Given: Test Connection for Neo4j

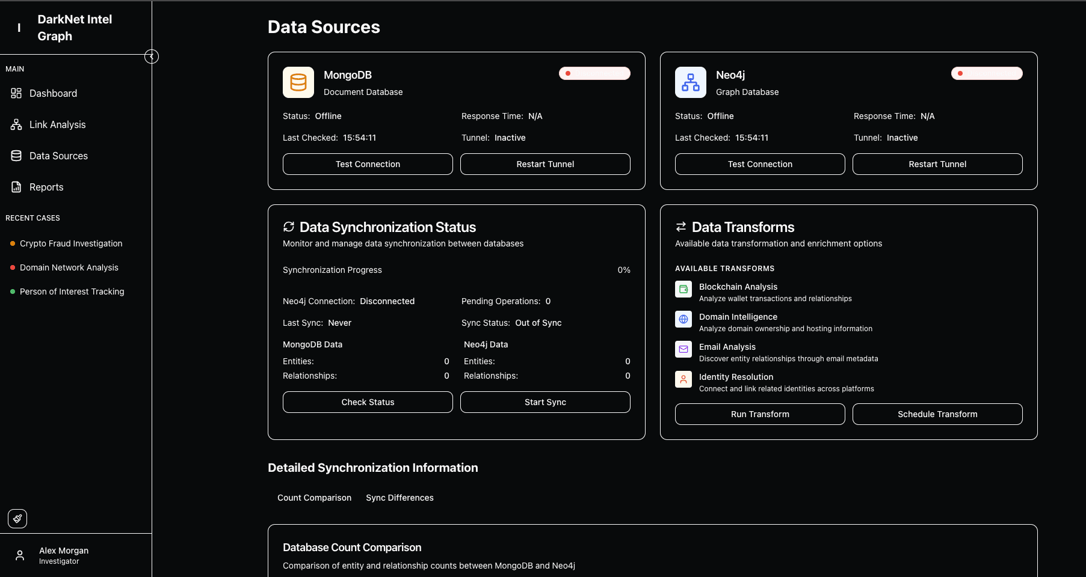Looking at the screenshot, I should [760, 164].
